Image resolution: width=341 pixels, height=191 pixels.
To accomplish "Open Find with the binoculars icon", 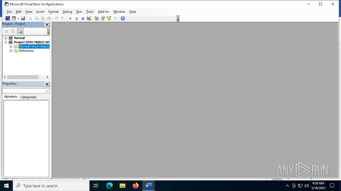I will click(49, 18).
